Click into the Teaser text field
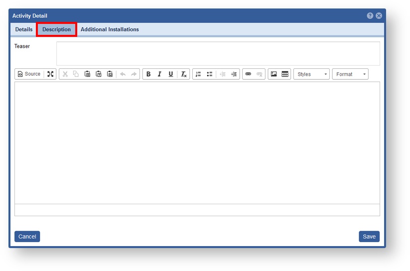 coord(218,53)
